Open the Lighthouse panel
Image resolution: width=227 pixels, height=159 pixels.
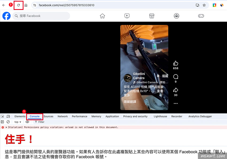[160, 116]
